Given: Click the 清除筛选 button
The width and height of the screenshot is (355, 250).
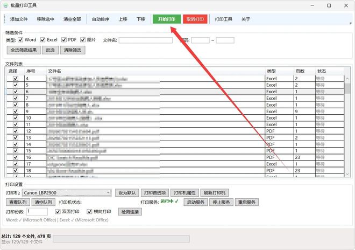Looking at the screenshot, I should coord(73,50).
